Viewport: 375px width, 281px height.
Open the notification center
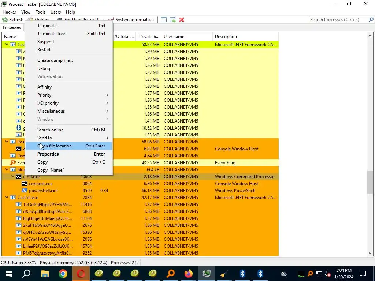click(363, 274)
